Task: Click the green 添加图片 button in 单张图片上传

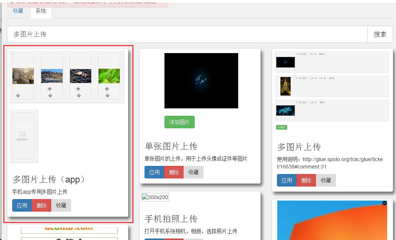Action: tap(179, 122)
